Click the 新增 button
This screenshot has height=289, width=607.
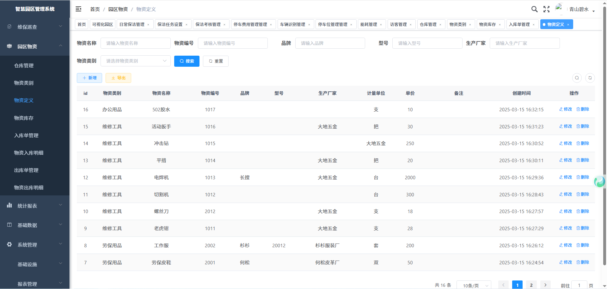(89, 78)
